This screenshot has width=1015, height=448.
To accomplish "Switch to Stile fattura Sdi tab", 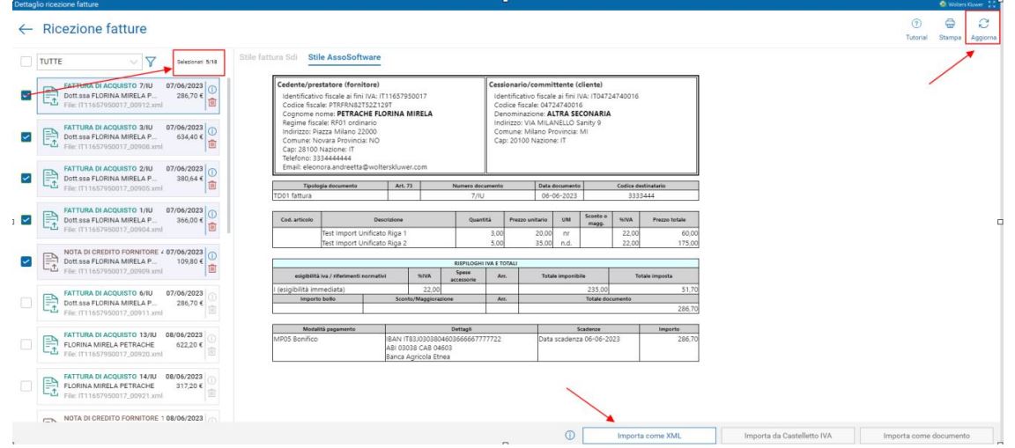I will (x=269, y=57).
